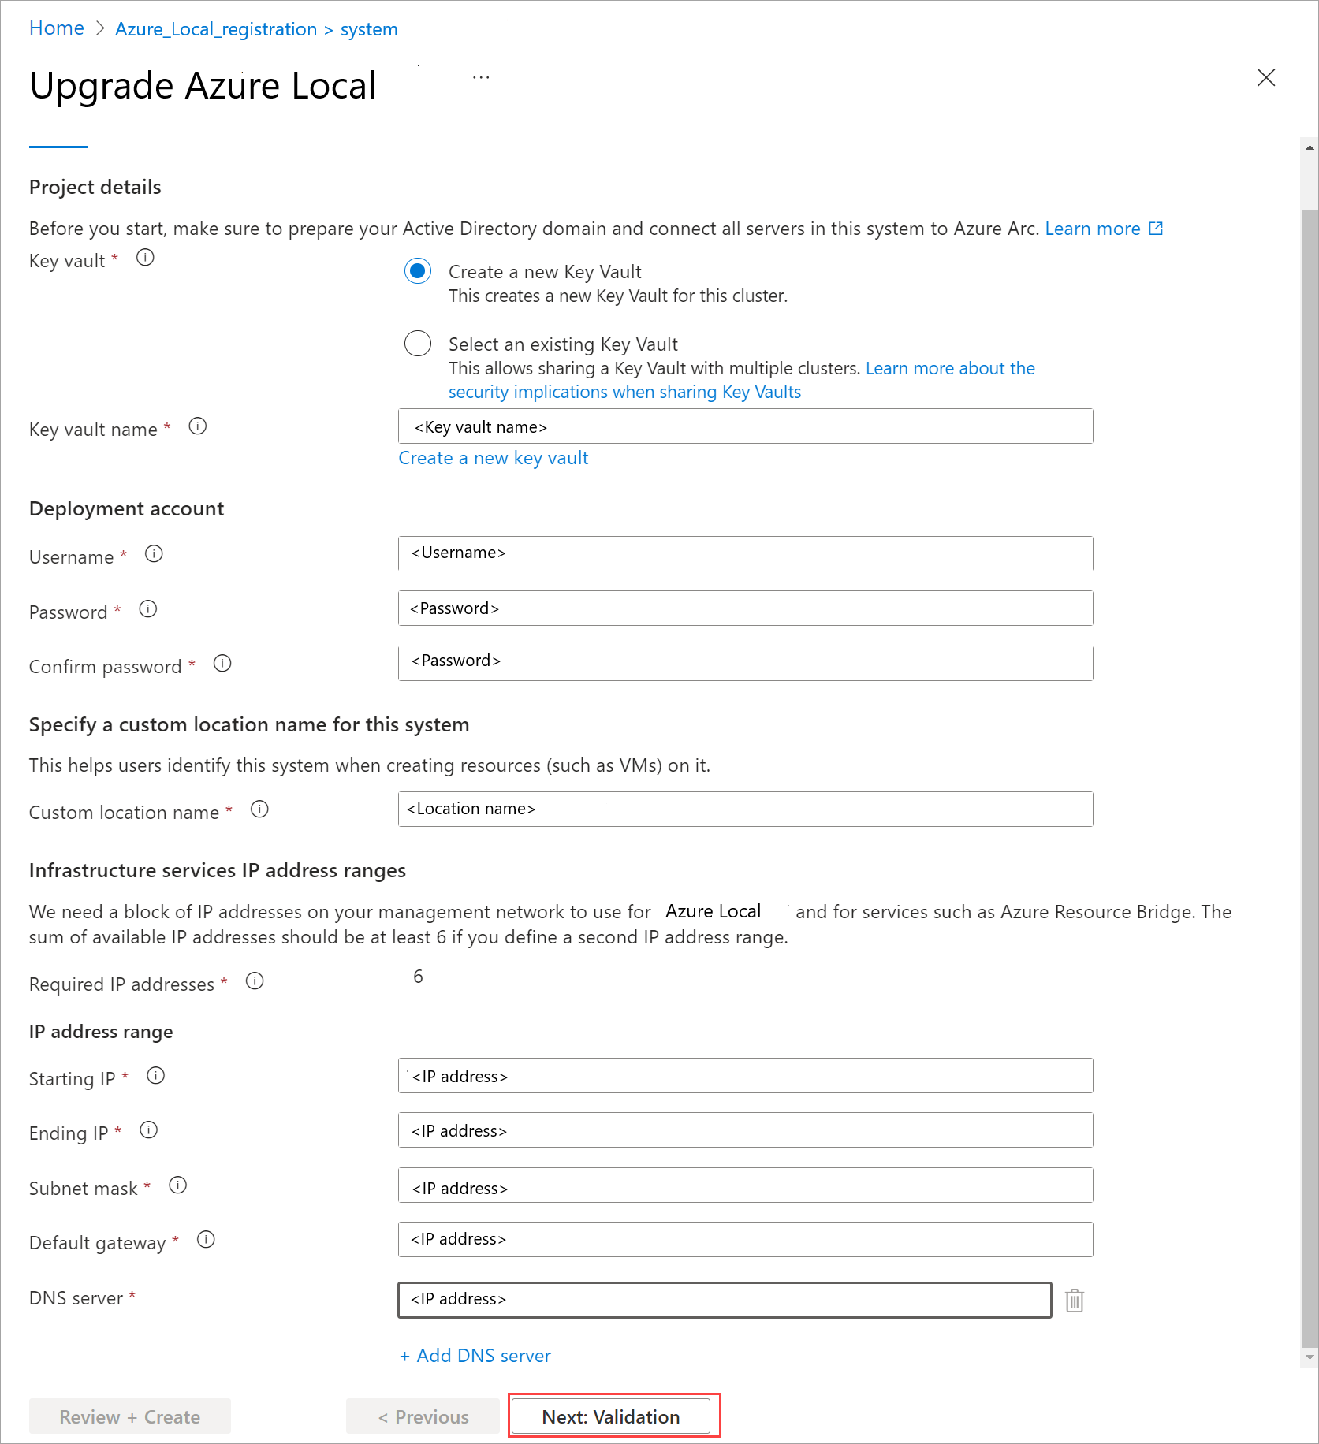Click the Ending IP input field
Viewport: 1319px width, 1444px height.
[745, 1130]
